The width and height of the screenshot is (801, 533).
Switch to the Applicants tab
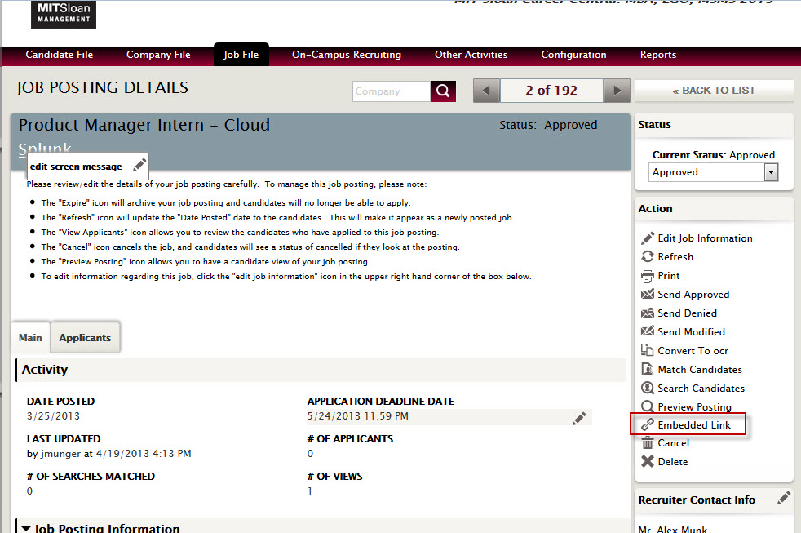tap(85, 338)
